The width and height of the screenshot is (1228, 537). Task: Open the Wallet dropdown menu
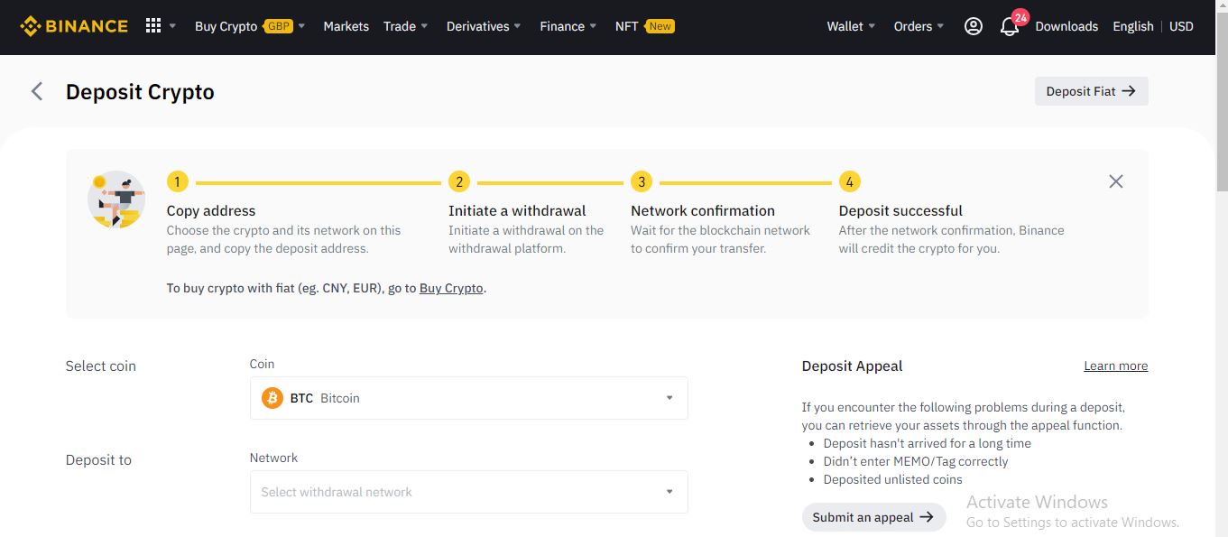coord(851,26)
